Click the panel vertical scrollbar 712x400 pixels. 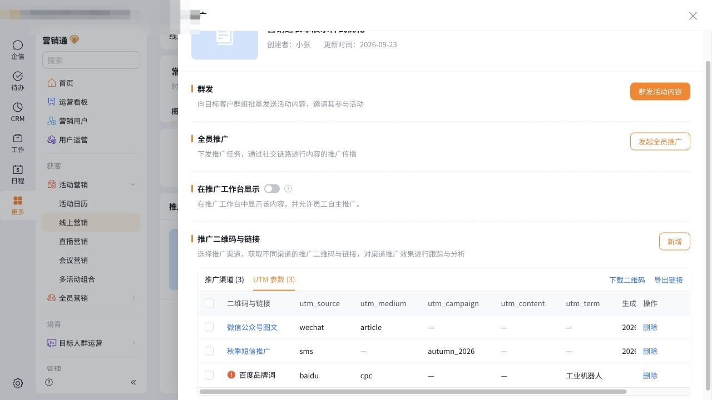click(708, 225)
